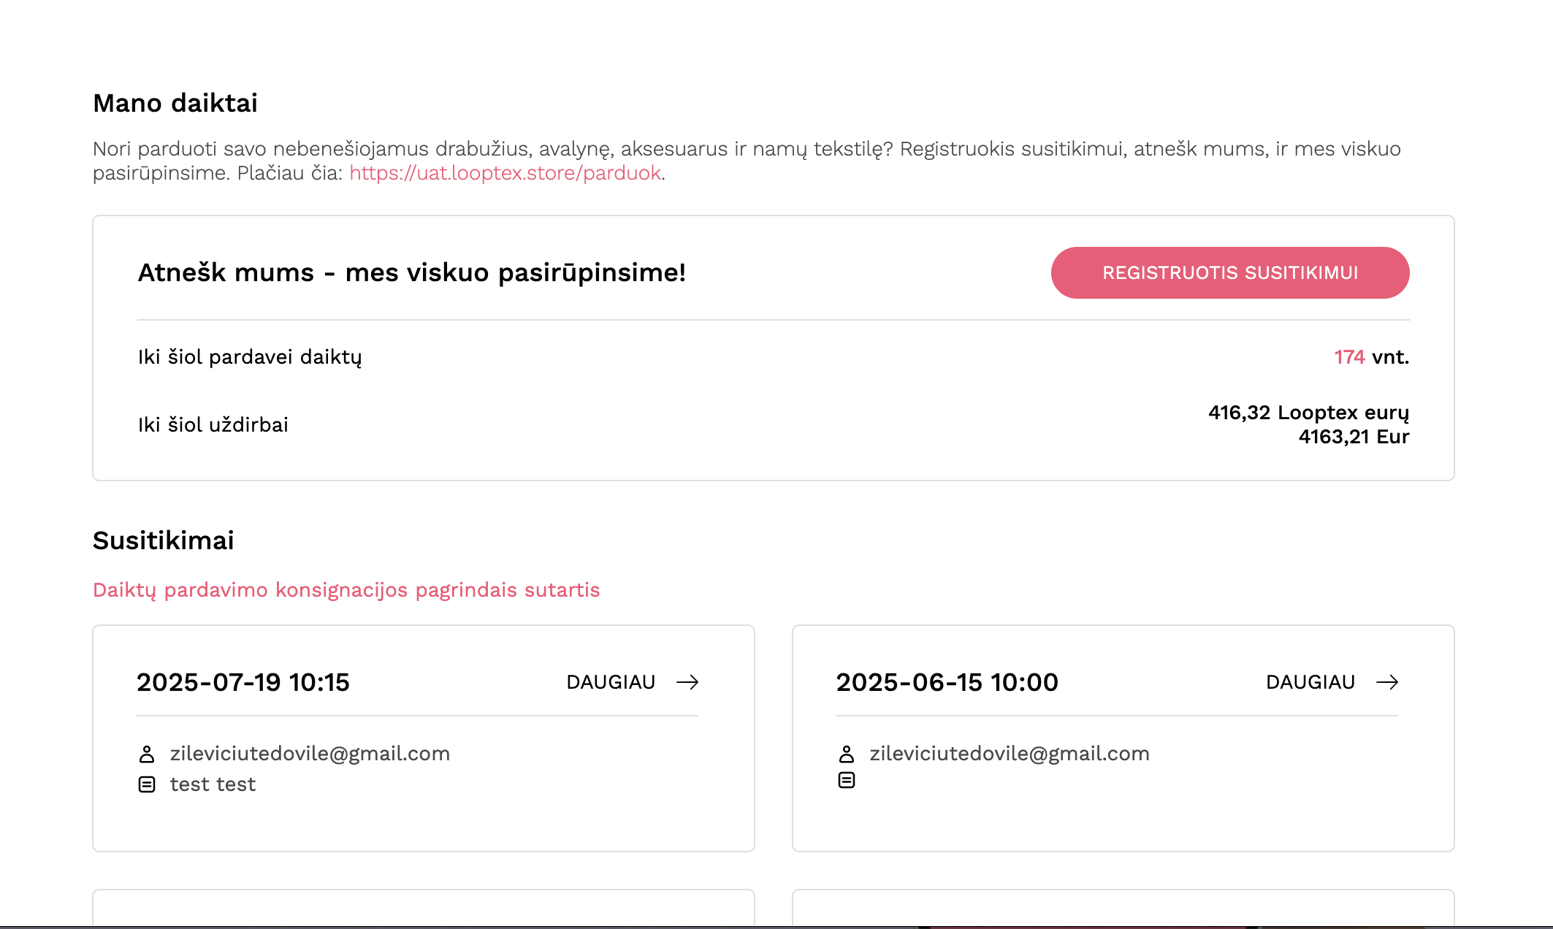Click the 416,32 Looptex eurų earnings value
The image size is (1553, 929).
click(1308, 413)
